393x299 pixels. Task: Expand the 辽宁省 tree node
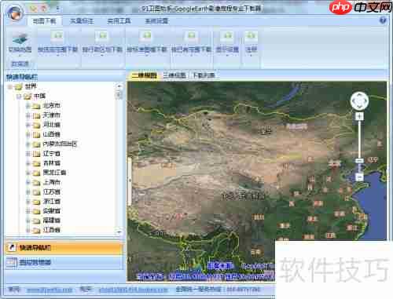[x=28, y=154]
